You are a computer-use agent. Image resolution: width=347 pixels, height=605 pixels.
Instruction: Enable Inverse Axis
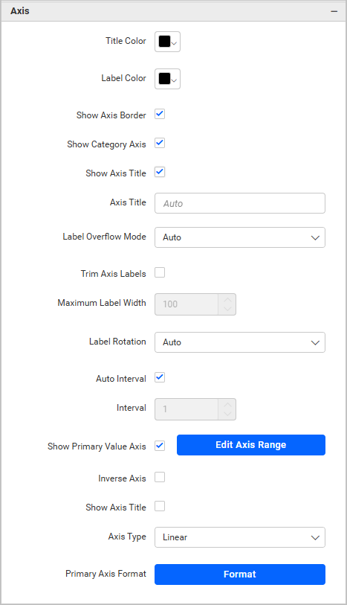tap(160, 477)
